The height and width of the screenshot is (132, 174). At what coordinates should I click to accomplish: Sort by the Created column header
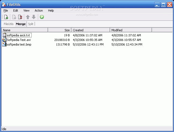click(91, 30)
